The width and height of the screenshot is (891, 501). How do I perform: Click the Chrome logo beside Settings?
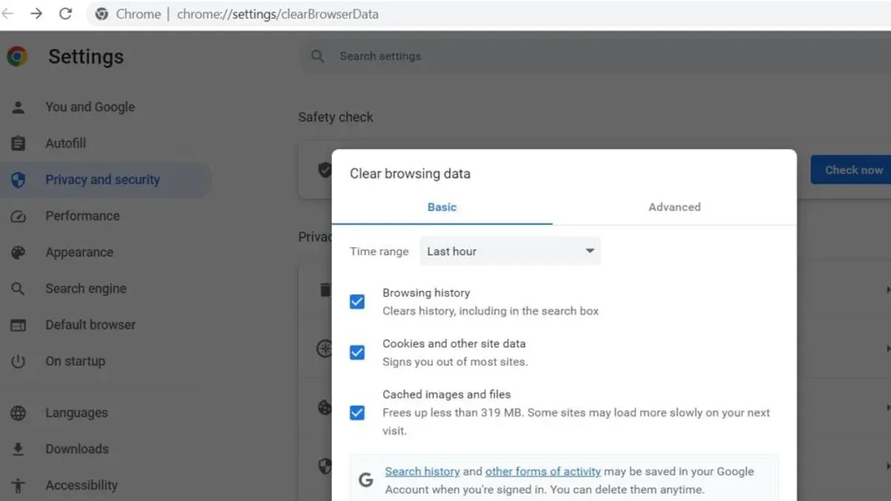pyautogui.click(x=17, y=56)
